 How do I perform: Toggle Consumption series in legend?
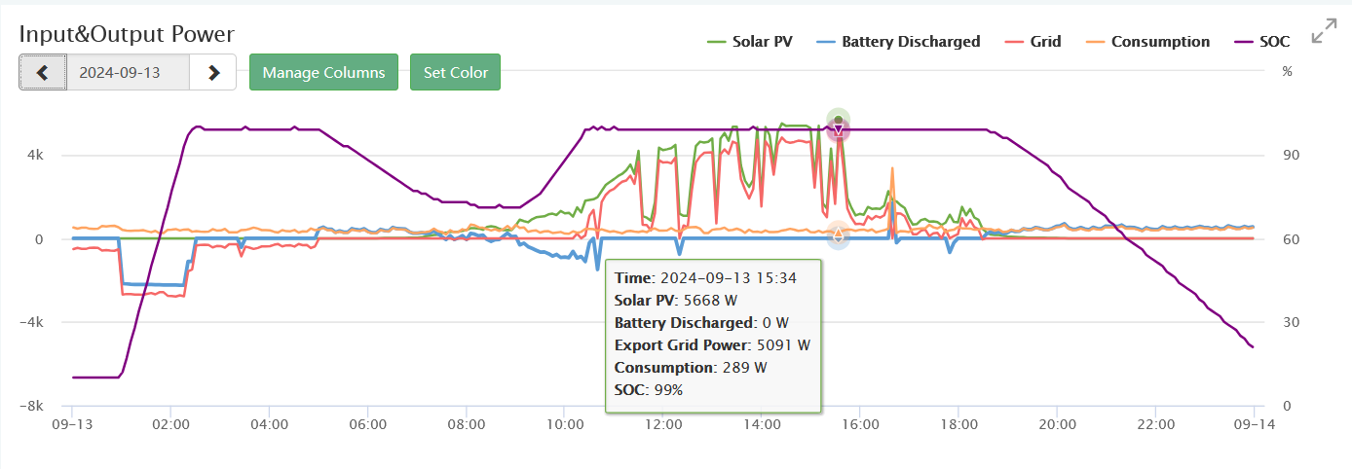tap(1159, 42)
